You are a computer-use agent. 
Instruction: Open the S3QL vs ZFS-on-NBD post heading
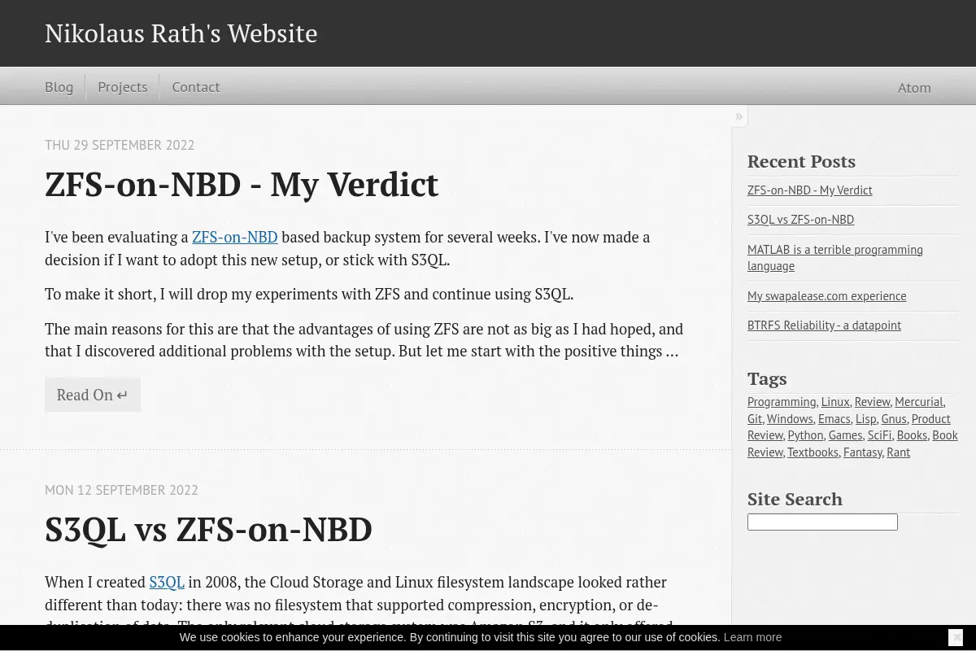pos(208,529)
